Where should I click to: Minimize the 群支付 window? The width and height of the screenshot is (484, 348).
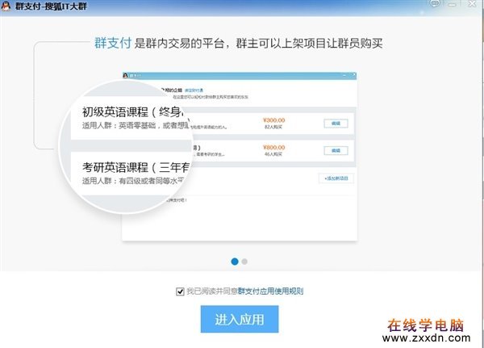click(453, 4)
